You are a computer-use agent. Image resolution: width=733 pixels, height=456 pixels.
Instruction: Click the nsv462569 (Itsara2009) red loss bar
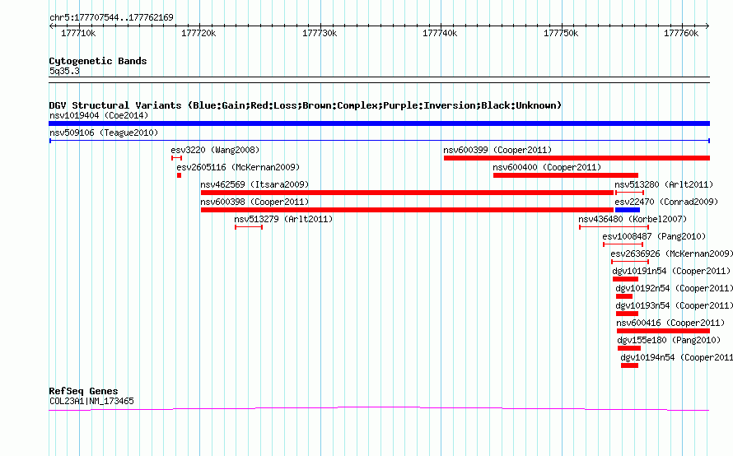pos(407,193)
